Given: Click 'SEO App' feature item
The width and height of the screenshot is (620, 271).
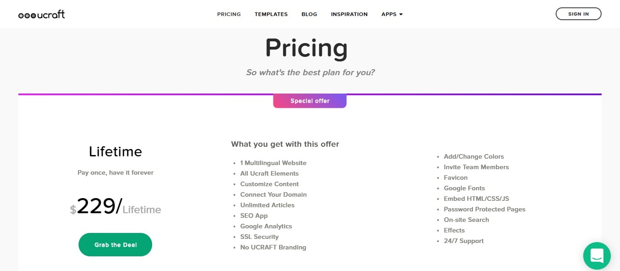Looking at the screenshot, I should pos(254,216).
